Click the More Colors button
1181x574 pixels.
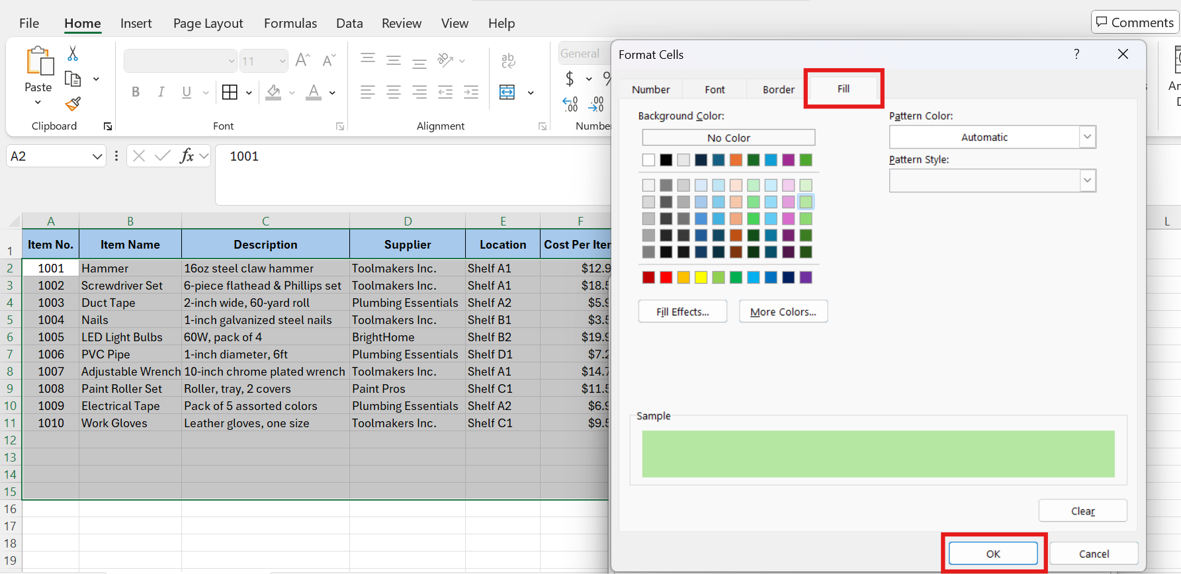[x=783, y=311]
